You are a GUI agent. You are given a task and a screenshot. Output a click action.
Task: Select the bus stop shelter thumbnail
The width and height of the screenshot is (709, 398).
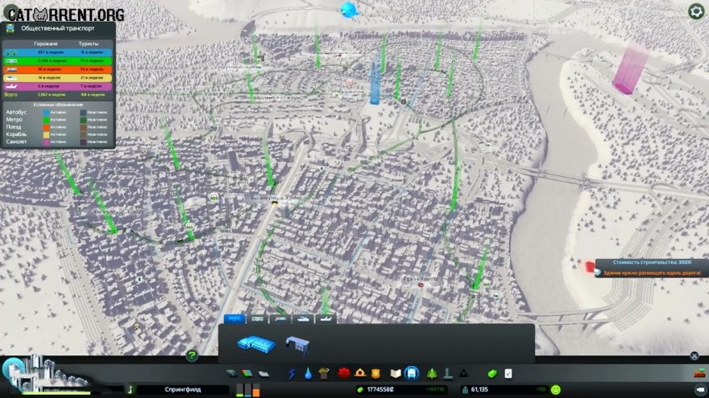coord(297,345)
